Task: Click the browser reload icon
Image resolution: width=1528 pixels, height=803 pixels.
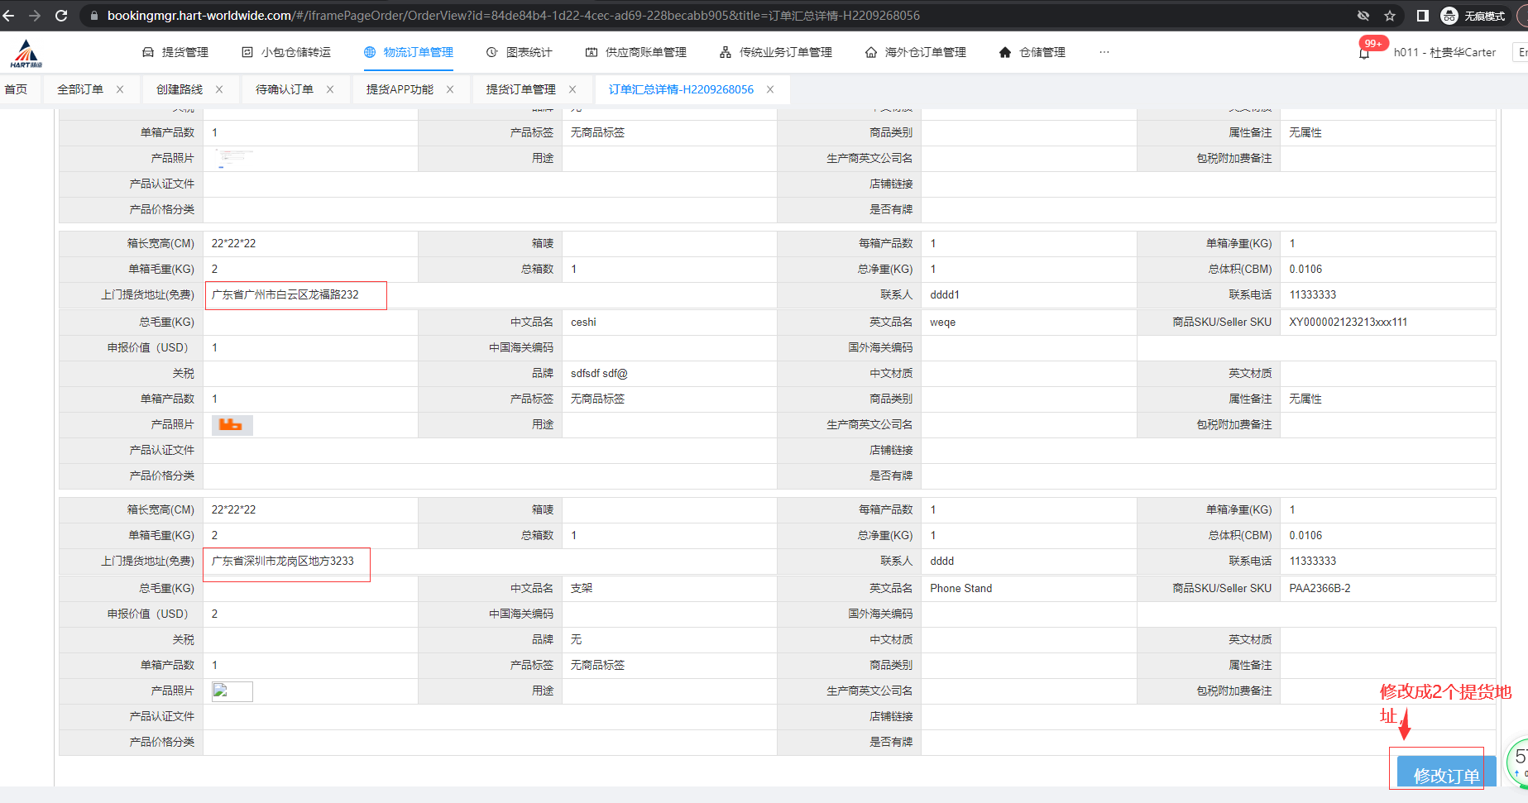Action: (x=61, y=16)
